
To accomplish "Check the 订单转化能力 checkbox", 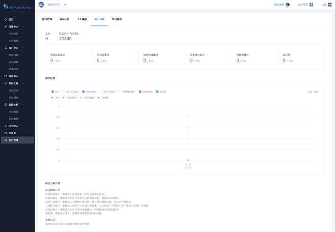I will 121,92.
